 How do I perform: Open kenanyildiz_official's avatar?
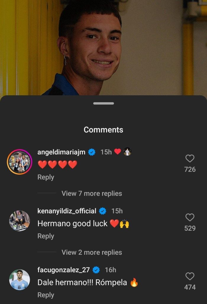(20, 221)
